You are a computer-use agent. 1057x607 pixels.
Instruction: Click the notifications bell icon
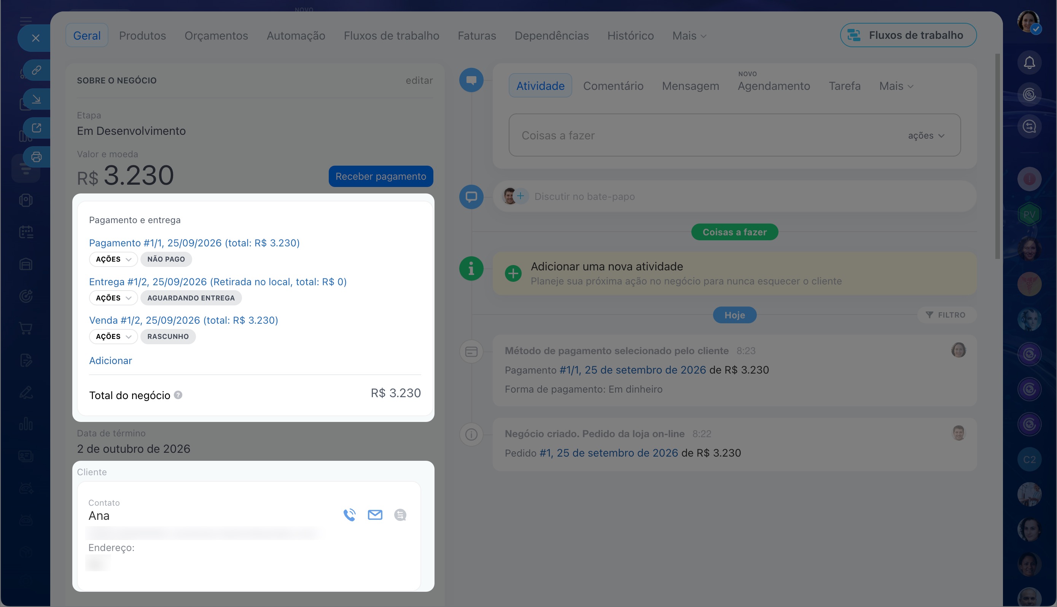pos(1029,63)
